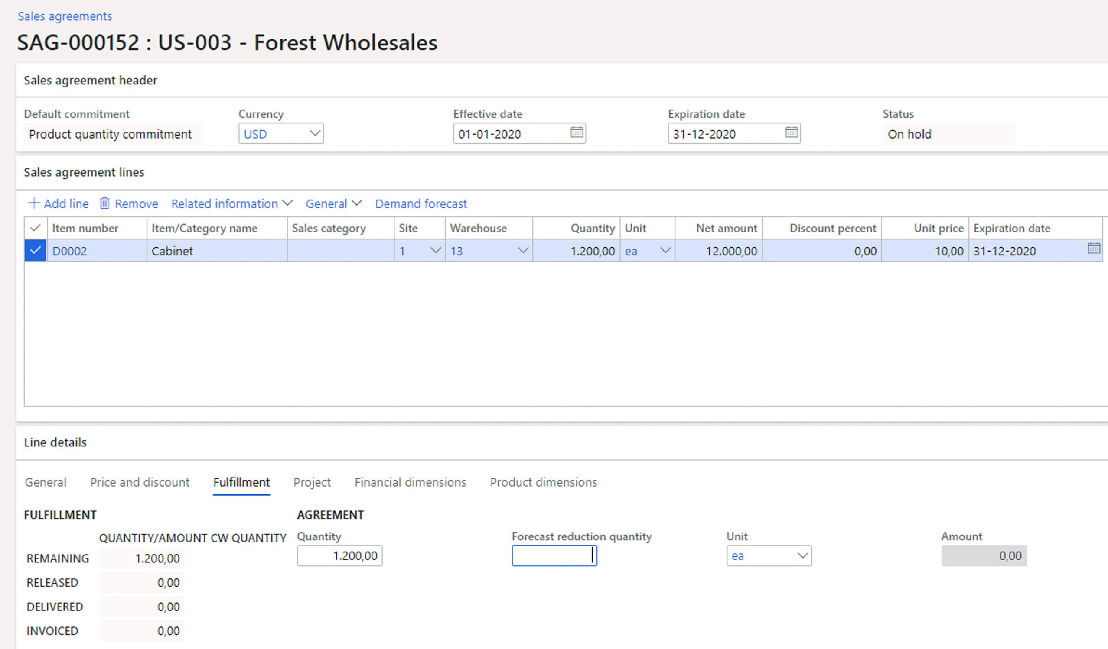Viewport: 1108px width, 649px height.
Task: Open Effective date calendar picker icon
Action: [x=577, y=132]
